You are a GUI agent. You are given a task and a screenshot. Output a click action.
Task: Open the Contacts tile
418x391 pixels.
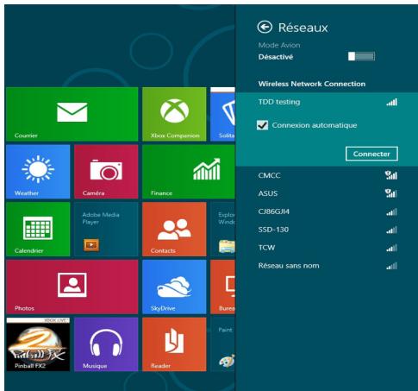(x=174, y=230)
